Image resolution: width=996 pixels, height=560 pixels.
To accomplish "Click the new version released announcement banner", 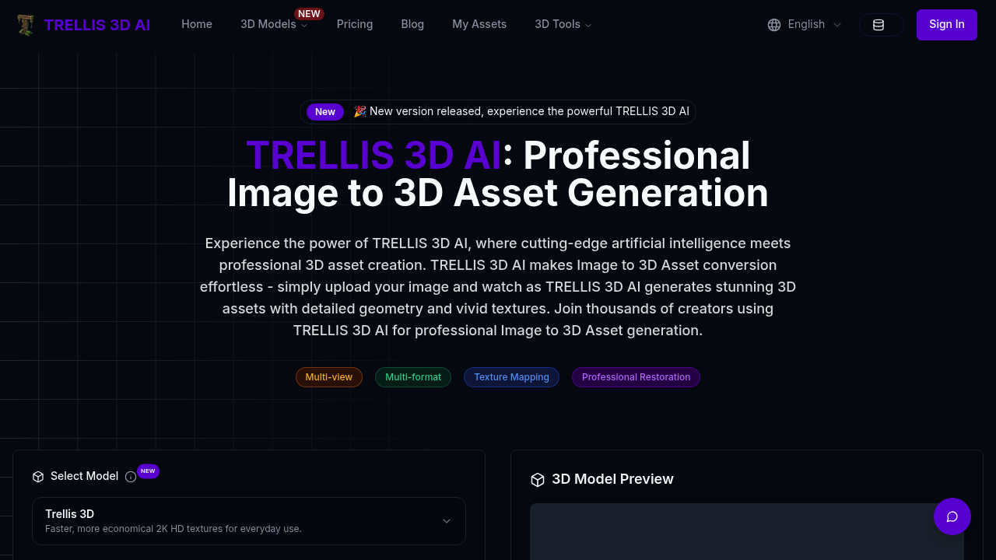I will [497, 111].
